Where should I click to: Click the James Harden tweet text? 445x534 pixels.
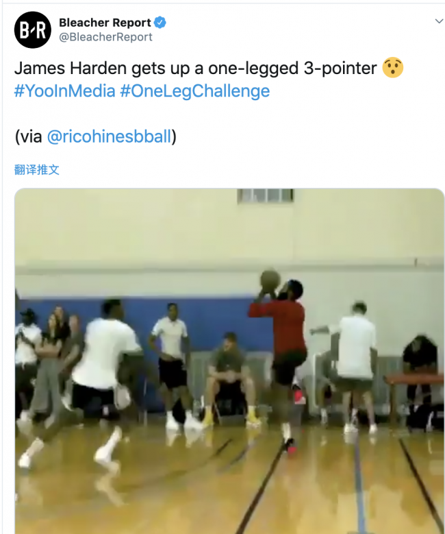[196, 68]
